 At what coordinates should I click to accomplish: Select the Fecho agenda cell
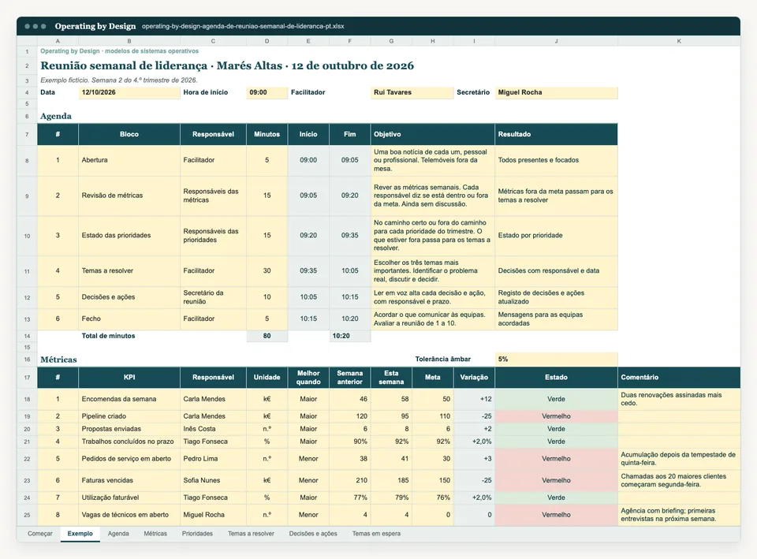(x=129, y=319)
